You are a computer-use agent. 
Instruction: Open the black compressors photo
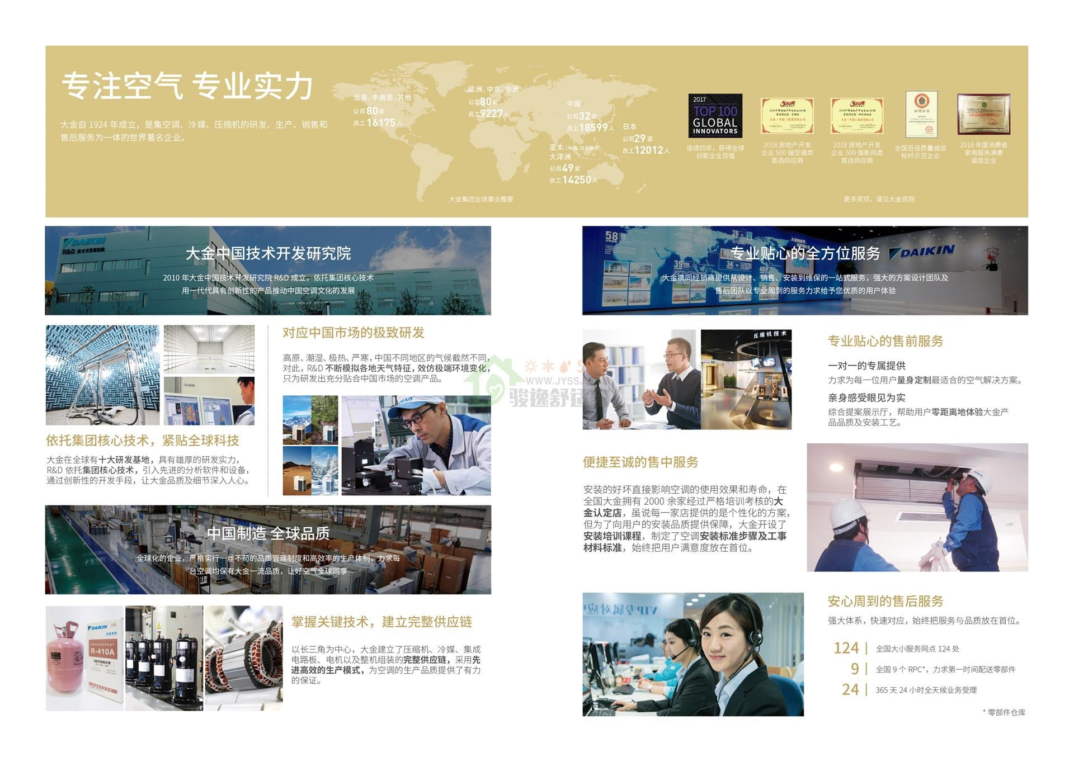164,659
